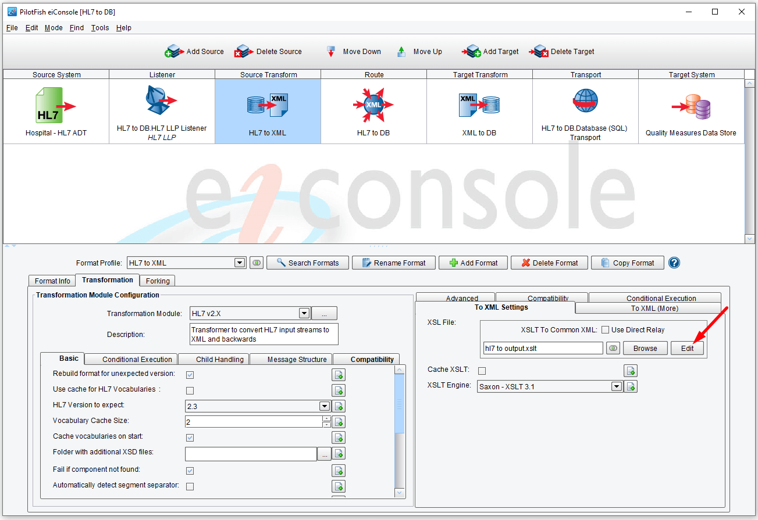Enable the Cache XSLT checkbox

[x=482, y=371]
